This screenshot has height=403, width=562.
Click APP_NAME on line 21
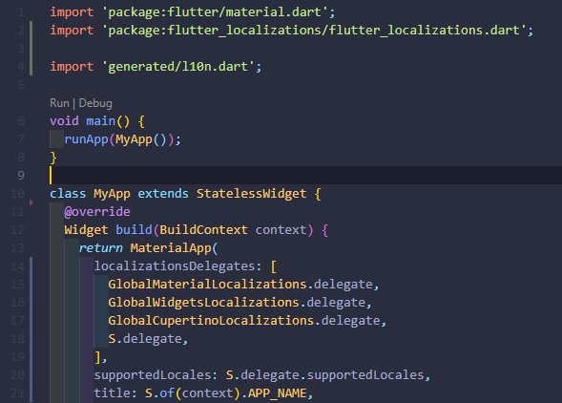click(x=277, y=393)
